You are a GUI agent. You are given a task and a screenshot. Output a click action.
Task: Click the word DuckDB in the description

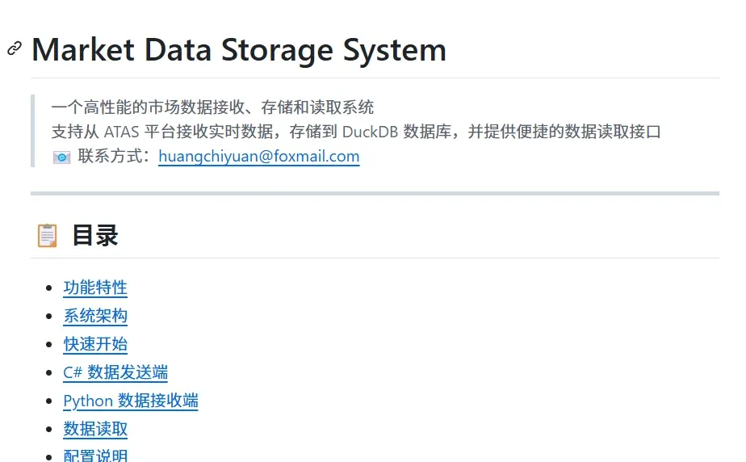coord(370,132)
